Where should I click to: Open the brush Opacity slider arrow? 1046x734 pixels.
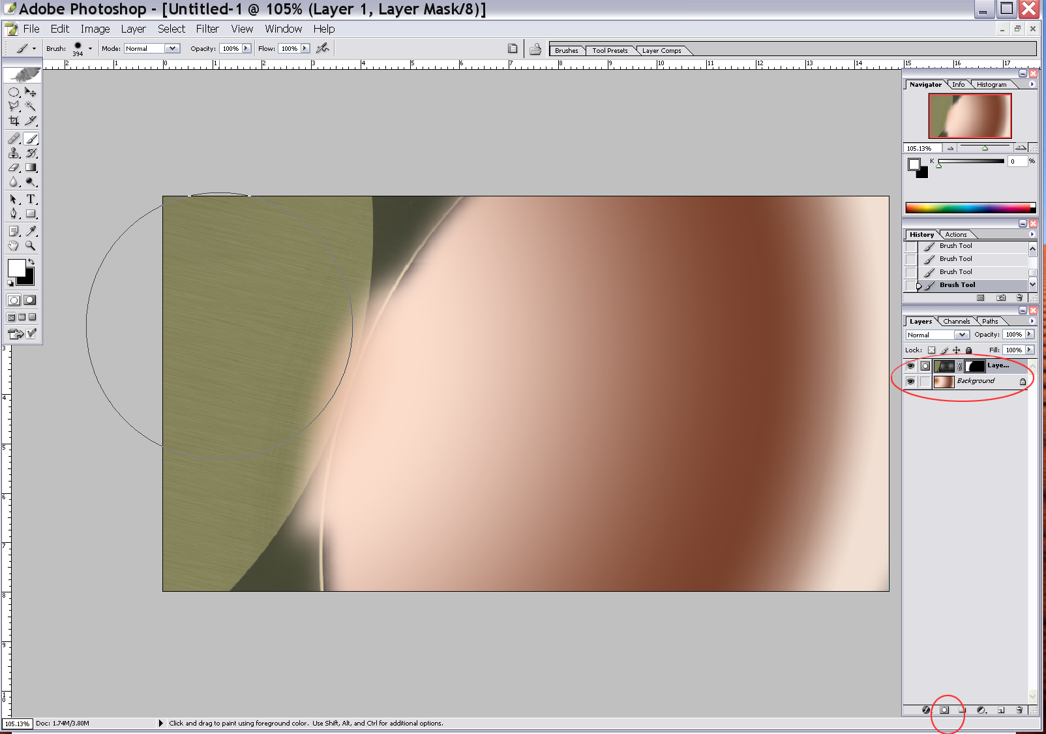coord(246,48)
